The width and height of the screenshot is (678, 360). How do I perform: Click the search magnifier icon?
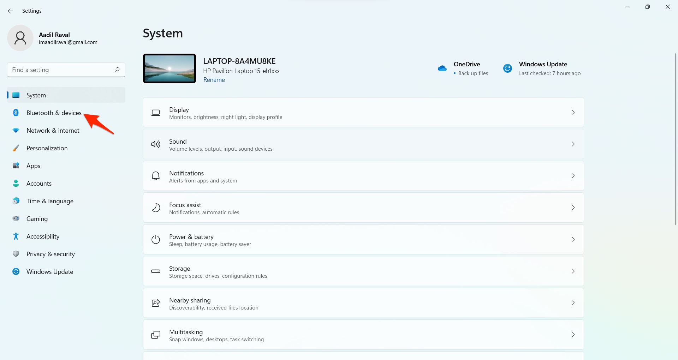click(x=117, y=70)
